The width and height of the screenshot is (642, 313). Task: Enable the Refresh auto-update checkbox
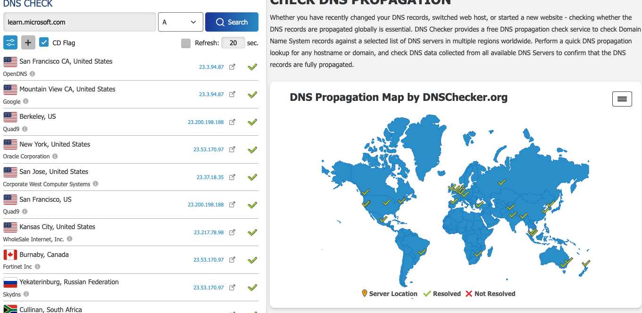(185, 42)
